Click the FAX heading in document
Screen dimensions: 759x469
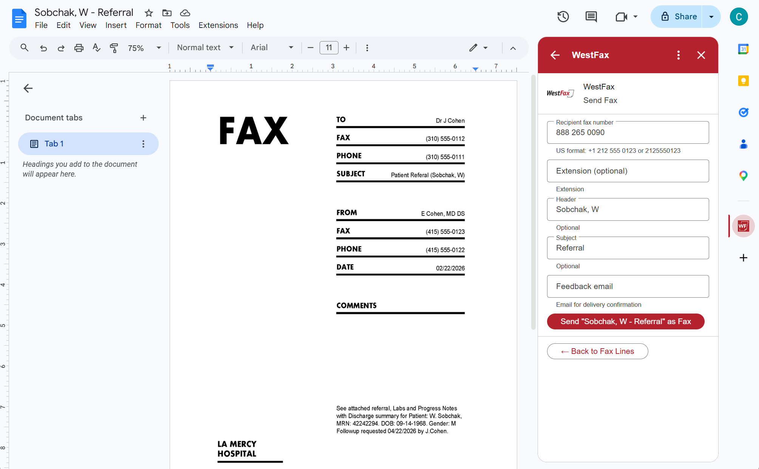254,131
